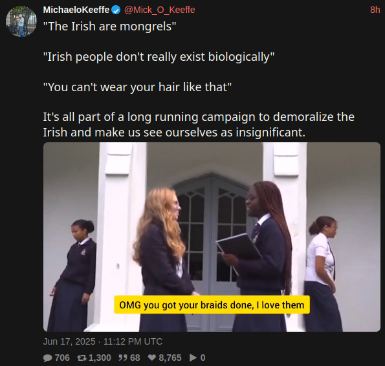
Task: Click the heart like icon
Action: (x=152, y=358)
